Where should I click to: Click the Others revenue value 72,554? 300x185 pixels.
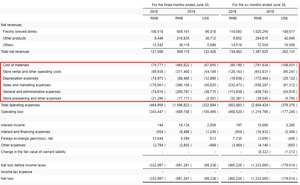pyautogui.click(x=263, y=45)
